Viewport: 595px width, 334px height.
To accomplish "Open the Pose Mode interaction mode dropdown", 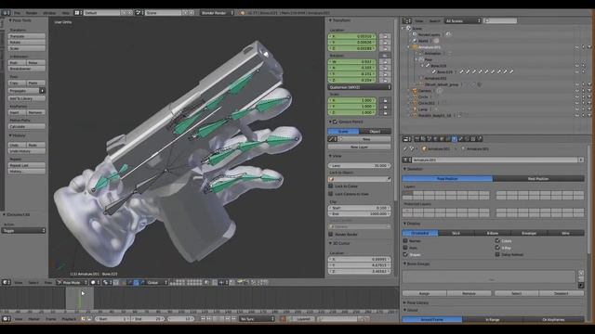I will (73, 282).
